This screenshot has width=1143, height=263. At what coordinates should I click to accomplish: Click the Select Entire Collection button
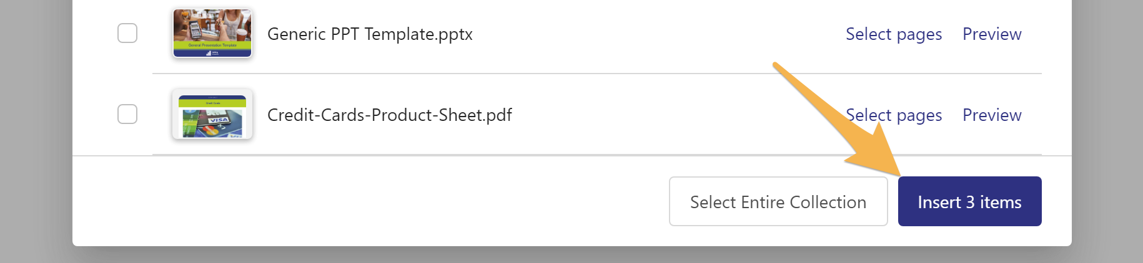[x=778, y=201]
